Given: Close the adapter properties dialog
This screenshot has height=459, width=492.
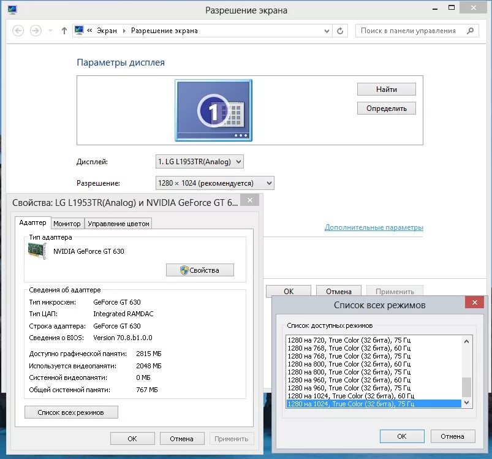Looking at the screenshot, I should (x=250, y=200).
